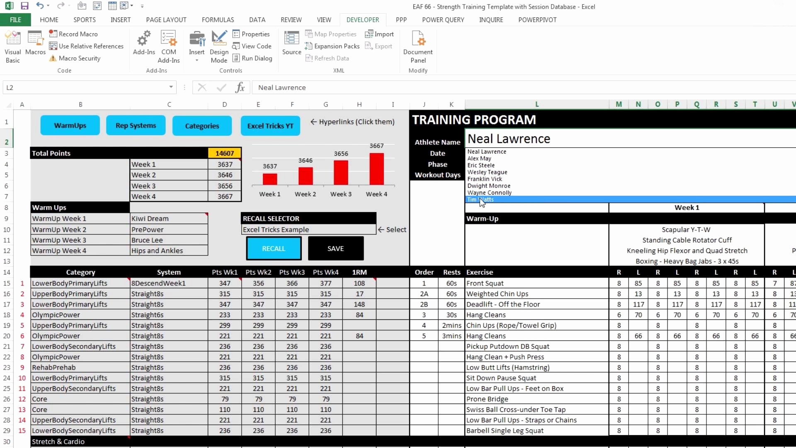Viewport: 796px width, 448px height.
Task: Switch to FORMULAS ribbon tab
Action: pos(218,19)
